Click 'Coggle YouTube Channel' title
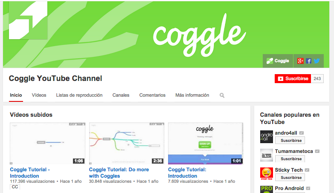Viewport: 334px width, 193px height. point(55,78)
